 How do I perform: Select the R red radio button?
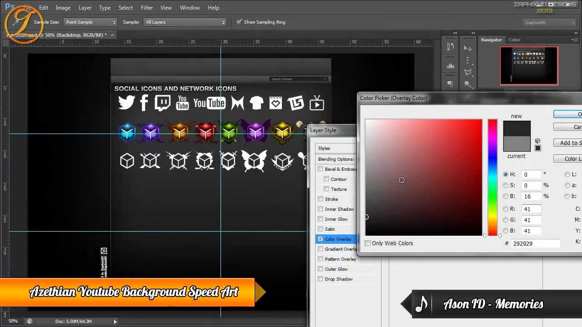click(x=506, y=209)
